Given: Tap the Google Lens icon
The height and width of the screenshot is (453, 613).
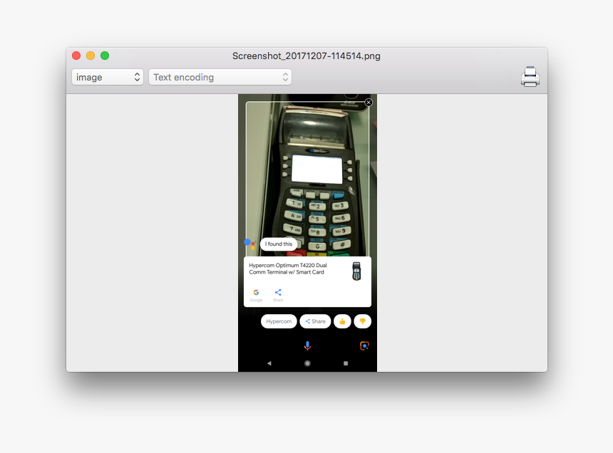Looking at the screenshot, I should (364, 345).
